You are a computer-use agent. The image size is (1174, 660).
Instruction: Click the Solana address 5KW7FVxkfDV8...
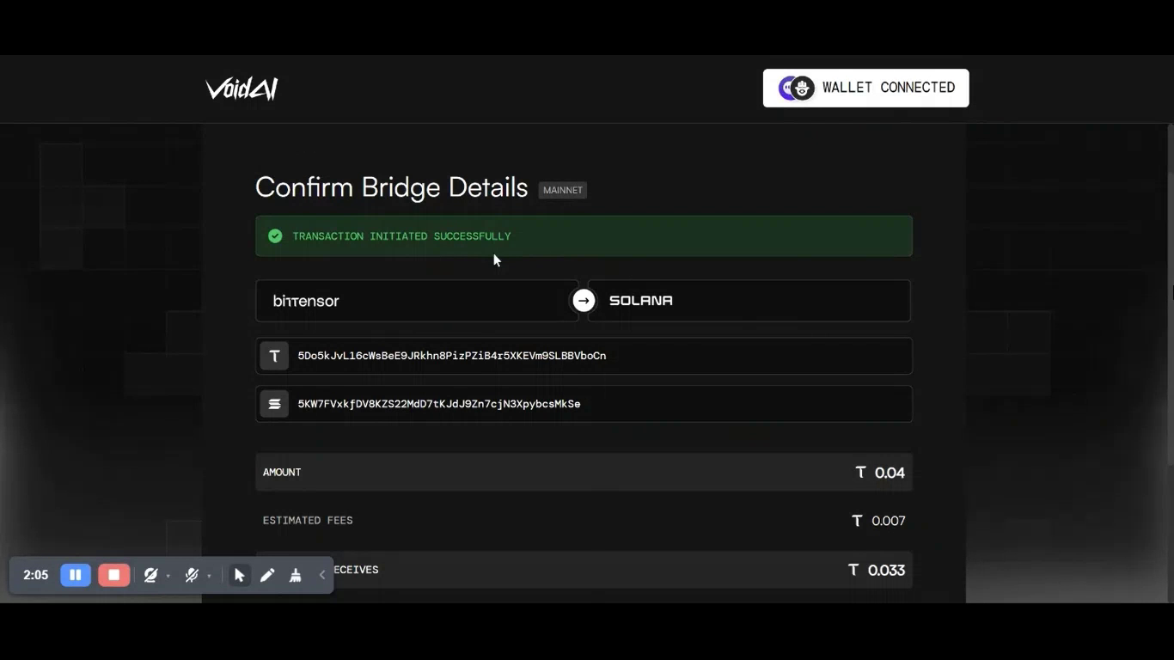click(439, 404)
